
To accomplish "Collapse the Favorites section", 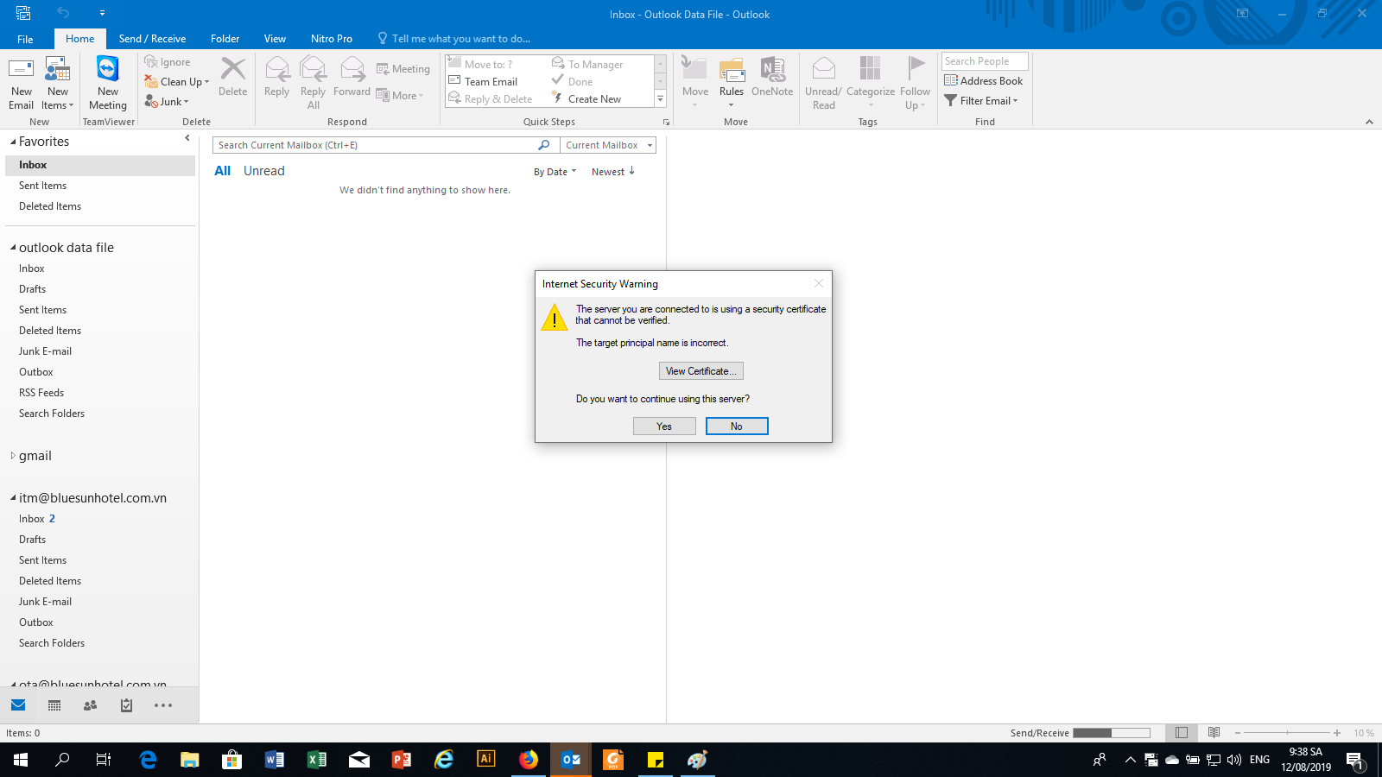I will click(13, 142).
